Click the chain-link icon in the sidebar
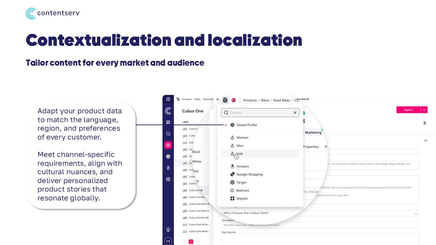The height and width of the screenshot is (245, 436). click(x=168, y=168)
